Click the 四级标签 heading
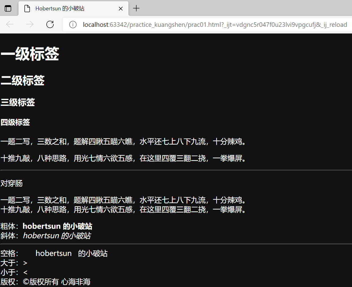Image resolution: width=352 pixels, height=287 pixels. tap(16, 122)
